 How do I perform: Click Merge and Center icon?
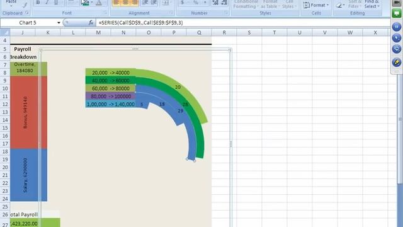pos(166,3)
